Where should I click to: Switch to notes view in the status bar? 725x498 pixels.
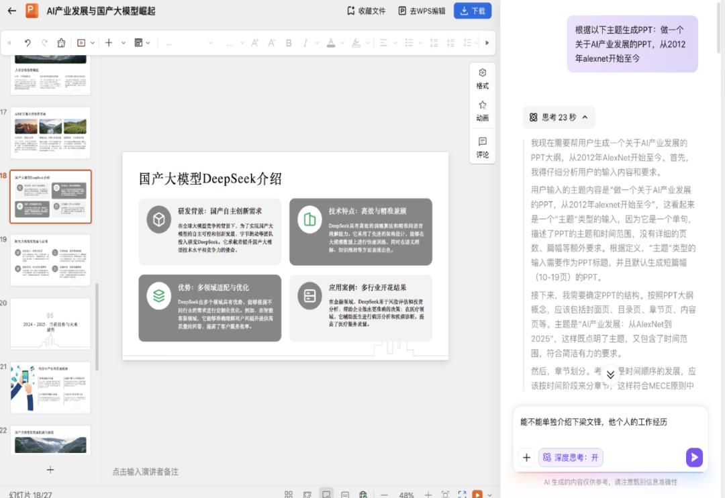pos(344,494)
